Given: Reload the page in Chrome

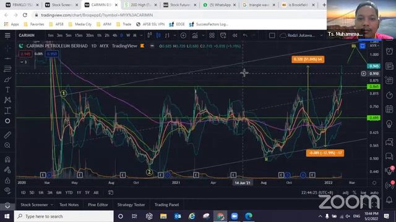Looking at the screenshot, I should (25, 15).
